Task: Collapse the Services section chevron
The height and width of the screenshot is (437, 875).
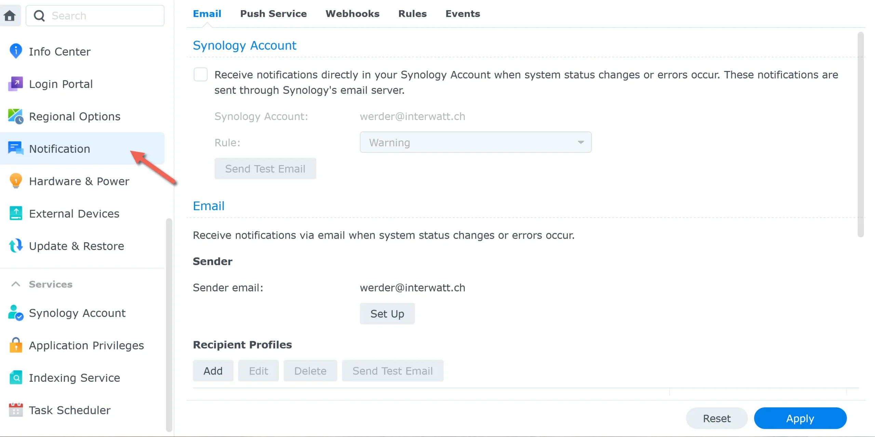Action: (x=16, y=284)
